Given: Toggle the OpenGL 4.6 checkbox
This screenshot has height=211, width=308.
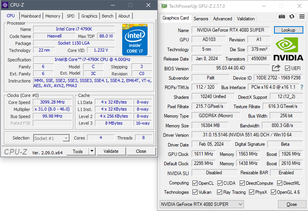Looking at the screenshot, I should [273, 192].
